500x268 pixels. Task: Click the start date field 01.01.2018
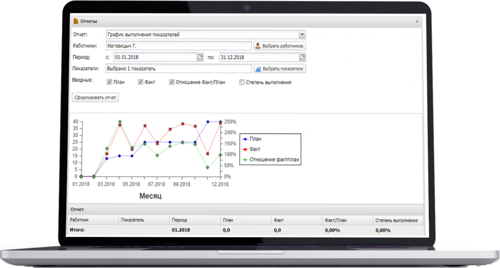tap(155, 57)
